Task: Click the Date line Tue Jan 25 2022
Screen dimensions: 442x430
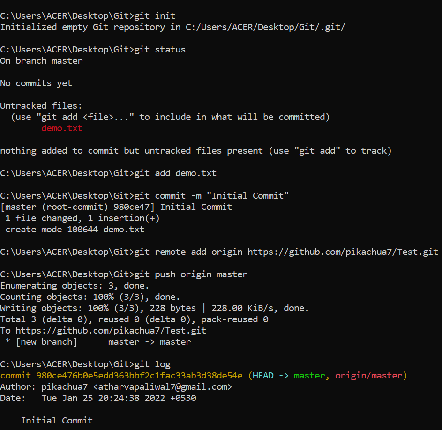Action: pyautogui.click(x=98, y=398)
